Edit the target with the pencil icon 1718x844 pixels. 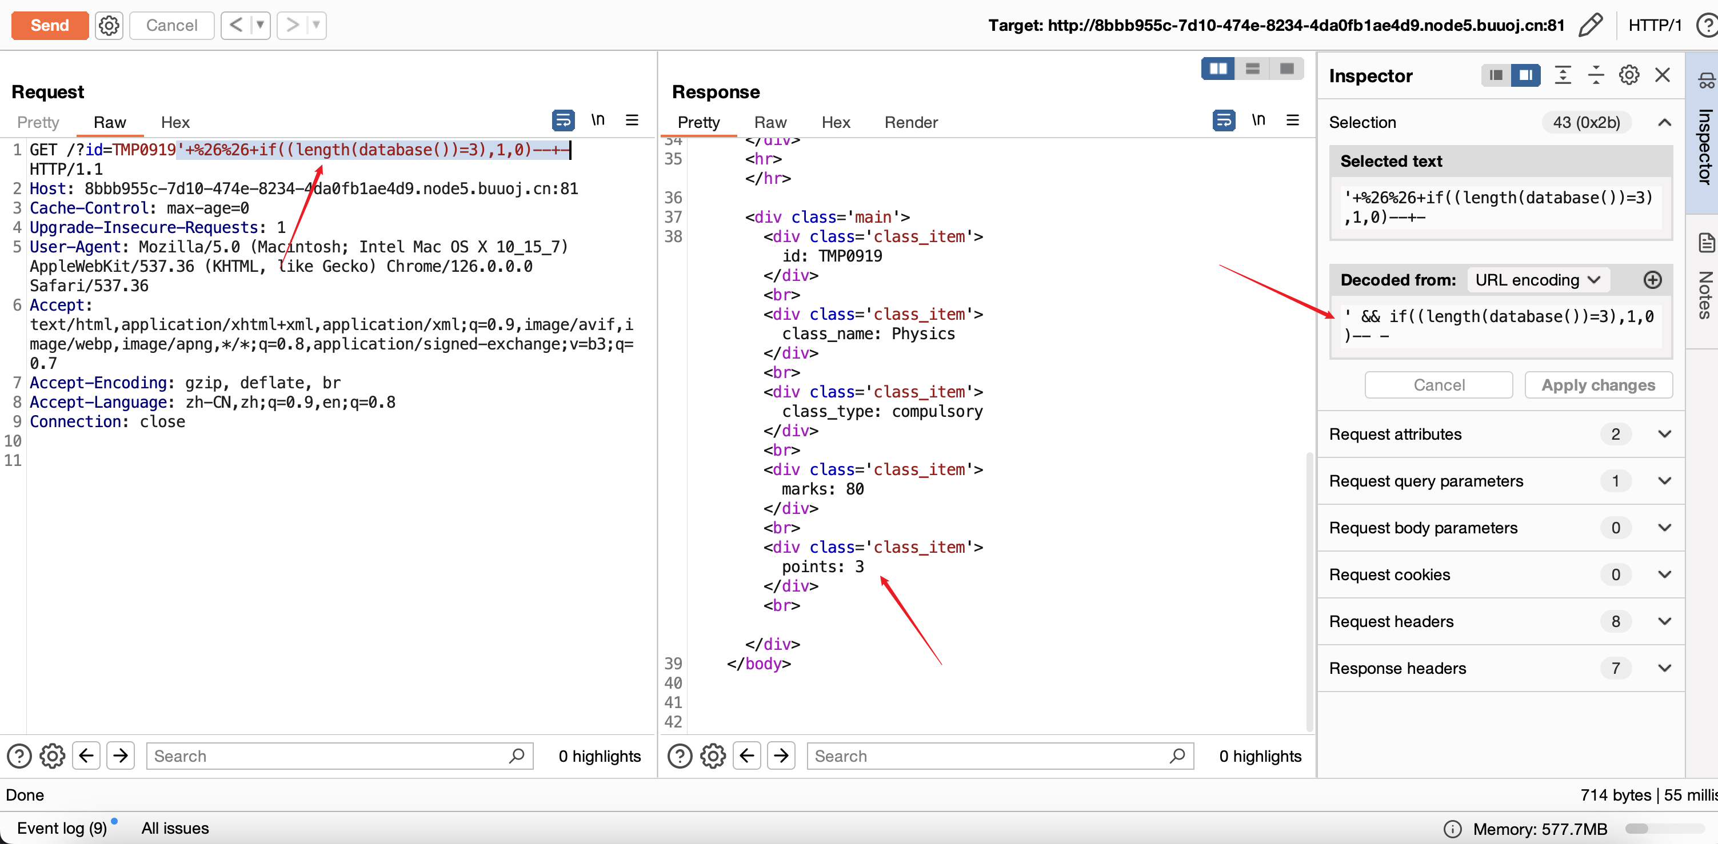point(1590,25)
